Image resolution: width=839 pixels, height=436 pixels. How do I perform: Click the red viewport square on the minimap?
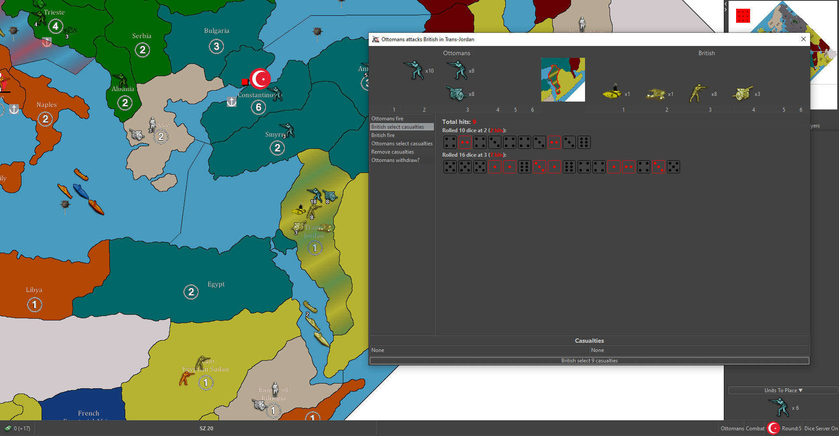[x=743, y=16]
